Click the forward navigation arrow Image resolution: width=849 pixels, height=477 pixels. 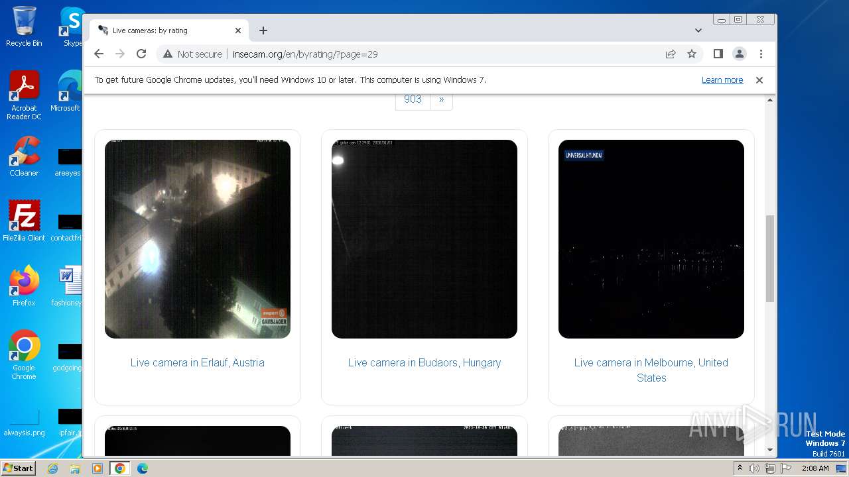120,54
